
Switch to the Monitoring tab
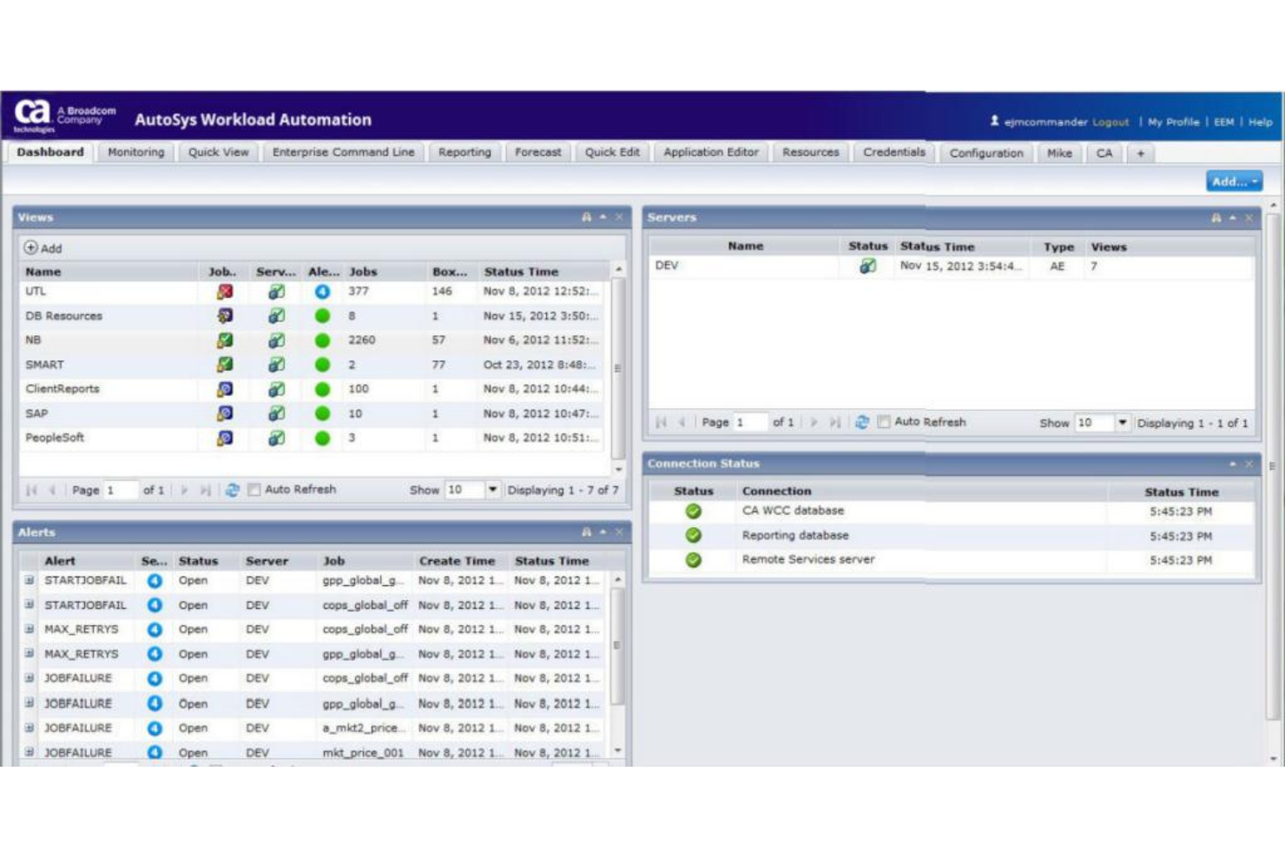coord(136,151)
